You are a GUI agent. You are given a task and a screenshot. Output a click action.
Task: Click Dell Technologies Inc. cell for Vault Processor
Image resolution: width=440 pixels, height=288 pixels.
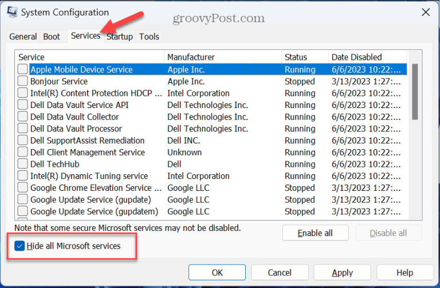(x=207, y=129)
